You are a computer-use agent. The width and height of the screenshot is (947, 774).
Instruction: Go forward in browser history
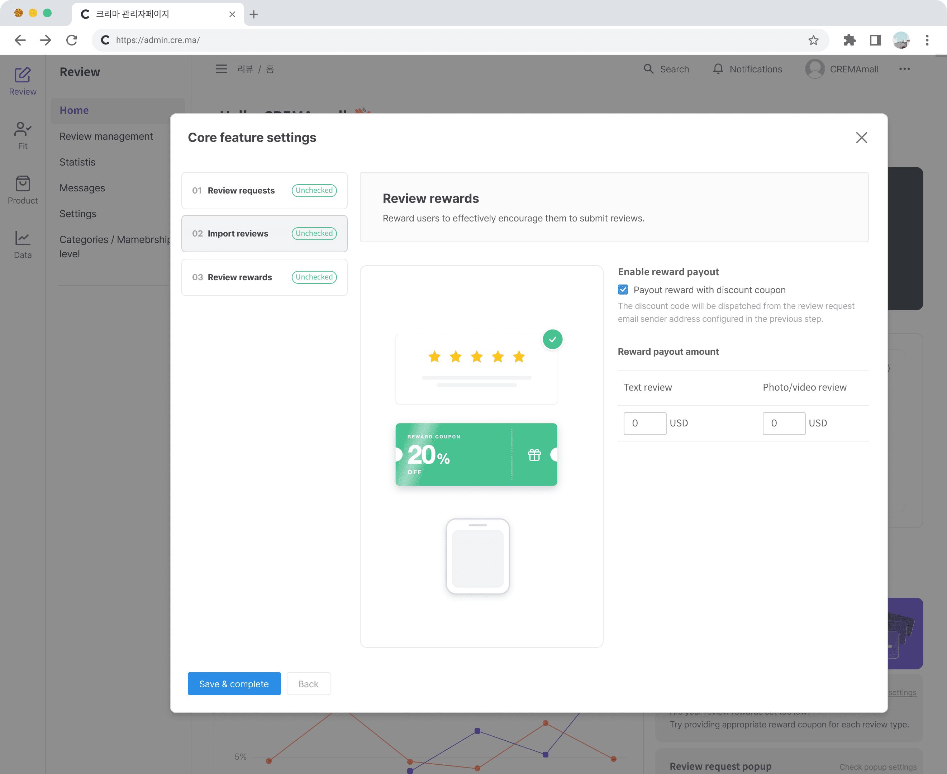click(x=46, y=40)
